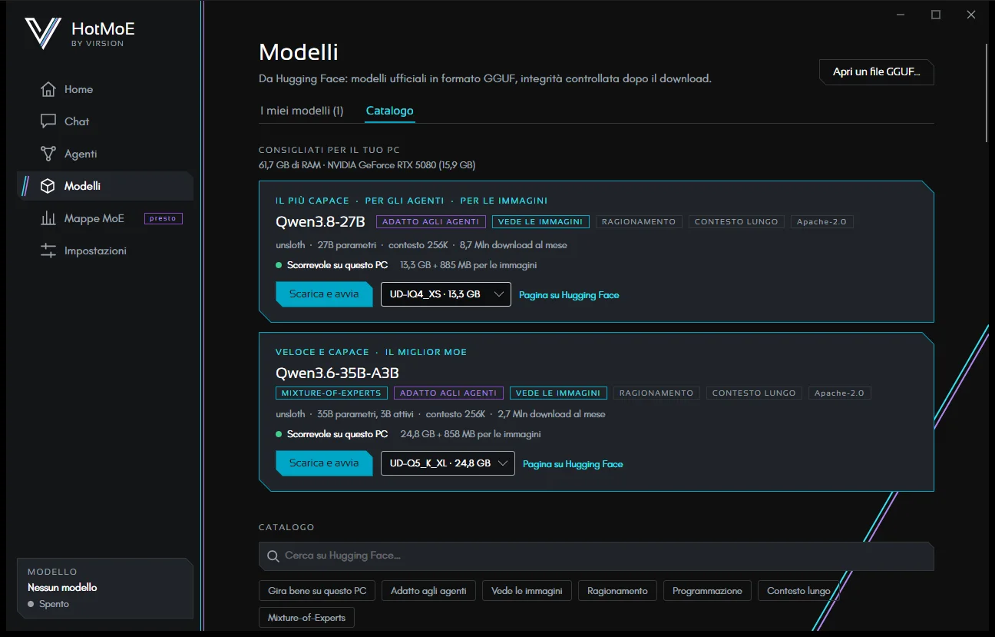Click the 'Apache-2.0' tag on Qwen3.8-27B card
Viewport: 995px width, 637px height.
coord(821,221)
